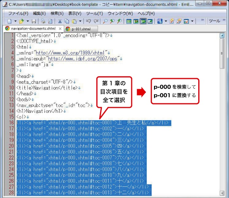The width and height of the screenshot is (229, 198).
Task: Click the chart-like markers toolbar icon
Action: (186, 21)
